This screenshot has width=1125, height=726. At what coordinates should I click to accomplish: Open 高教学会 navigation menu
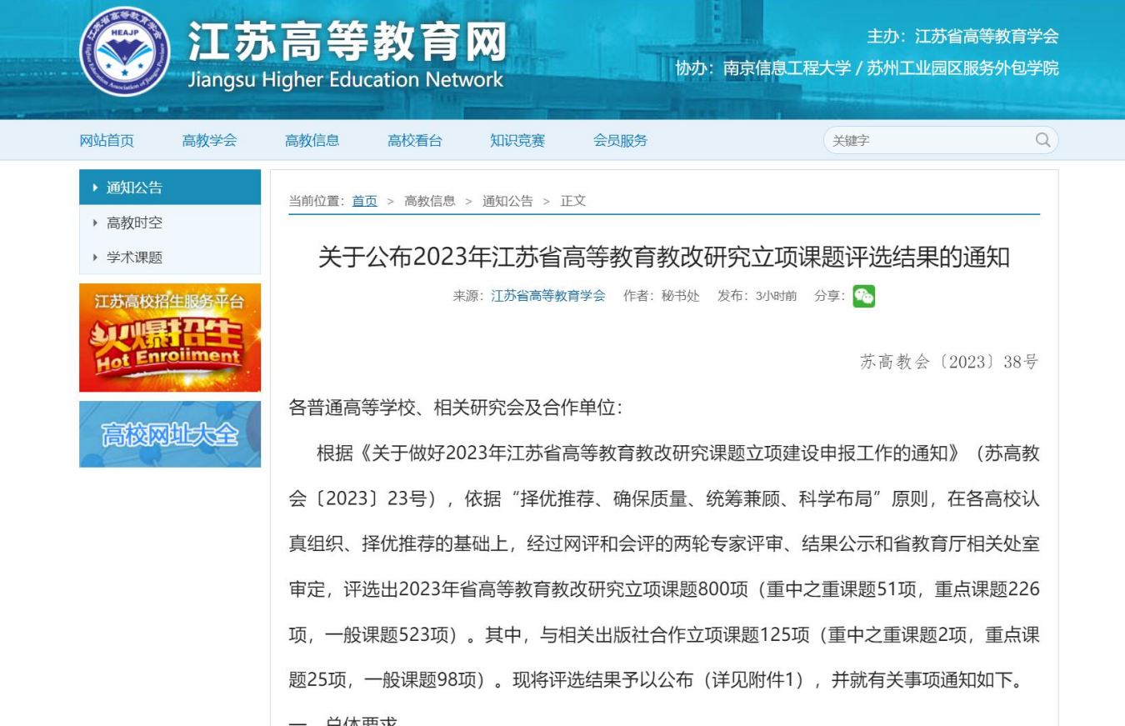[209, 140]
